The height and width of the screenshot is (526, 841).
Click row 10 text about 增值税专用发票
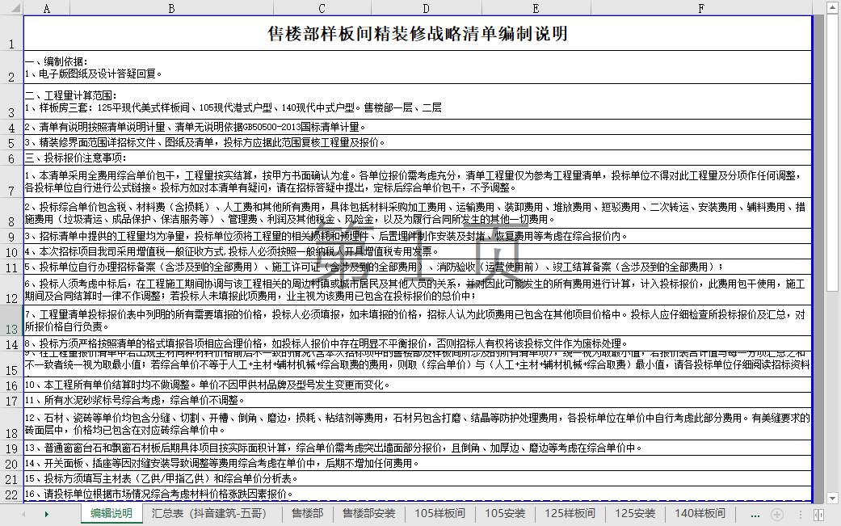click(232, 251)
